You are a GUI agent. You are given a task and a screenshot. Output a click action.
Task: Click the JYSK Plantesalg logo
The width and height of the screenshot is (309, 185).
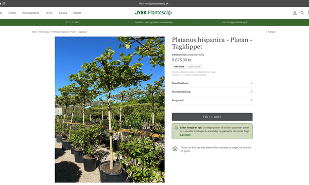click(153, 13)
